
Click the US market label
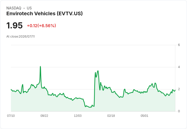pyautogui.click(x=29, y=8)
